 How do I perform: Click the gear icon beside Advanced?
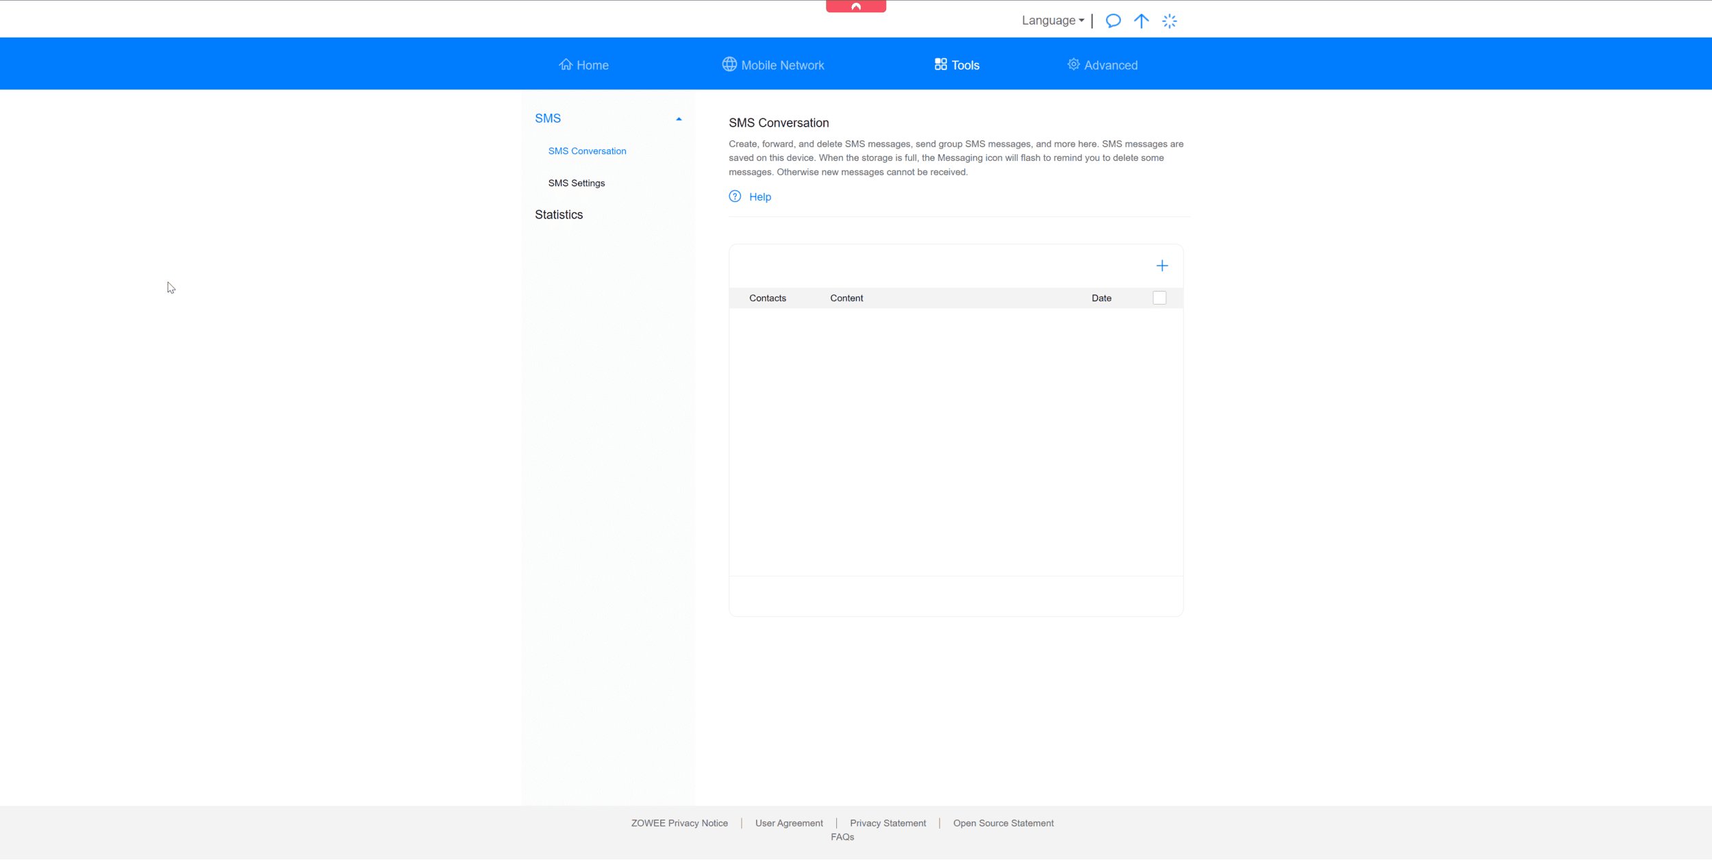(1073, 64)
